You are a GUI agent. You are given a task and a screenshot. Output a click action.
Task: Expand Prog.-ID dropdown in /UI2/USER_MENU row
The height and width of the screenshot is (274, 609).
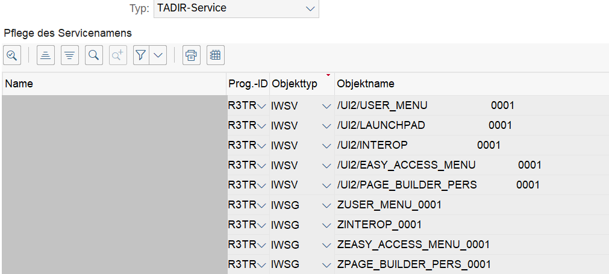tap(261, 106)
